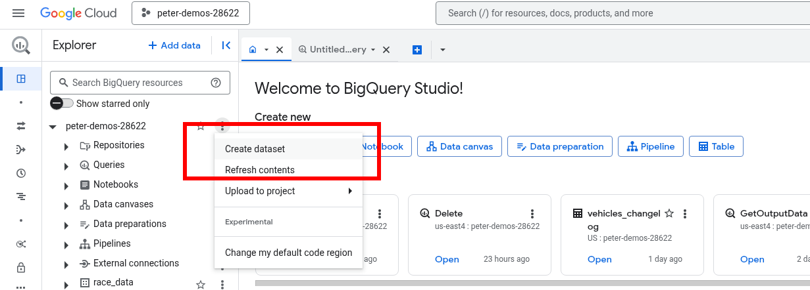This screenshot has height=290, width=810.
Task: Expand the Notebooks node
Action: [66, 185]
